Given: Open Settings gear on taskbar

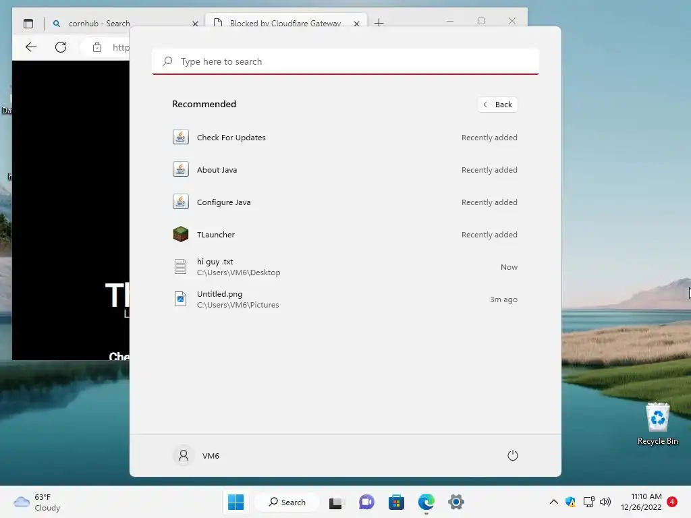Looking at the screenshot, I should [x=456, y=502].
